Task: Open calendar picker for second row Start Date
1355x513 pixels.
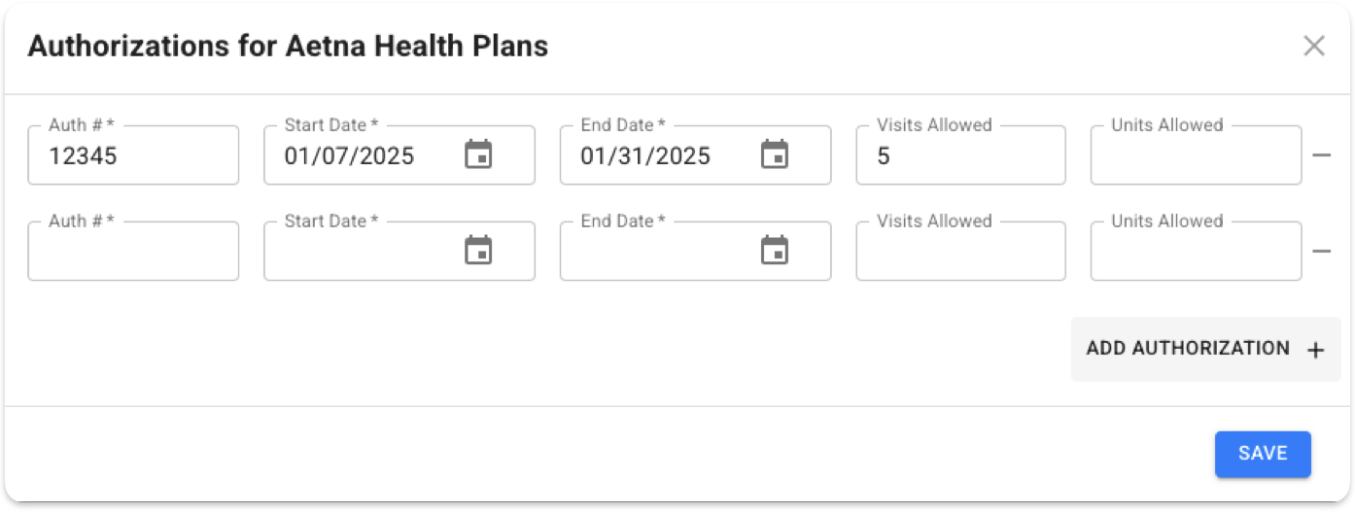Action: click(x=478, y=251)
